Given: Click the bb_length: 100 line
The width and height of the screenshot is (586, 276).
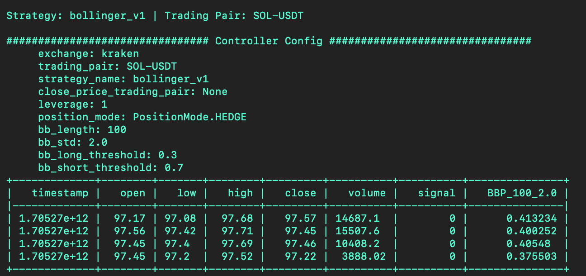Looking at the screenshot, I should click(x=82, y=130).
